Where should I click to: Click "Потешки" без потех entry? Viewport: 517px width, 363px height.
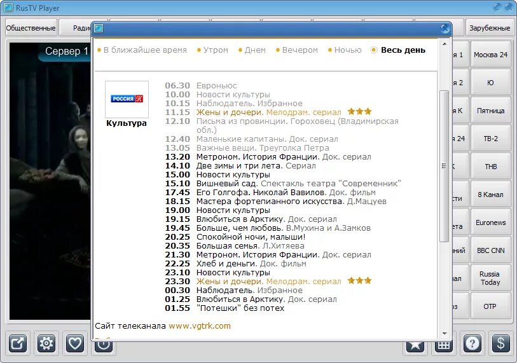pos(240,308)
